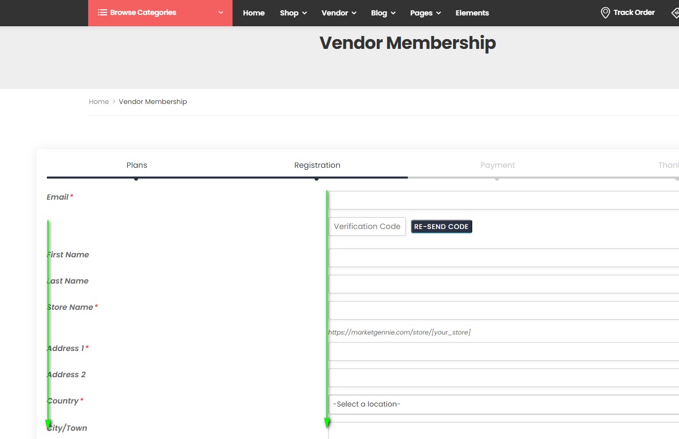The width and height of the screenshot is (679, 439).
Task: Click the Home breadcrumb link
Action: (98, 102)
